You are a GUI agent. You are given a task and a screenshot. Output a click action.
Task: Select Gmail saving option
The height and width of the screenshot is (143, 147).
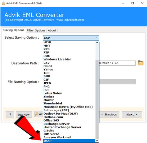pos(69,66)
